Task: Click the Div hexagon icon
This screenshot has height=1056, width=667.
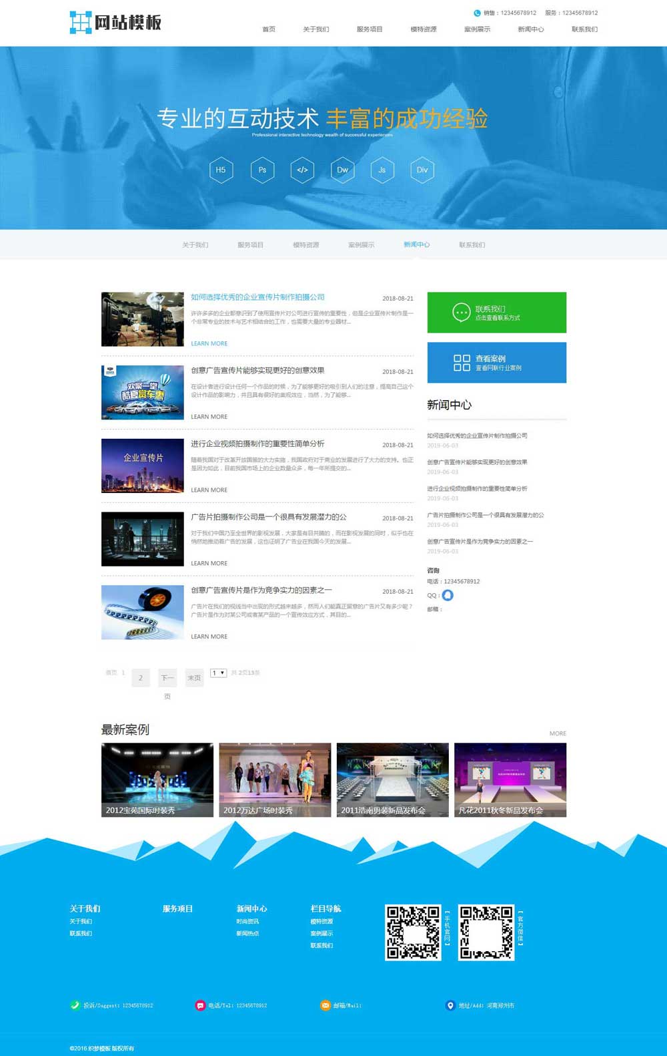Action: point(422,170)
